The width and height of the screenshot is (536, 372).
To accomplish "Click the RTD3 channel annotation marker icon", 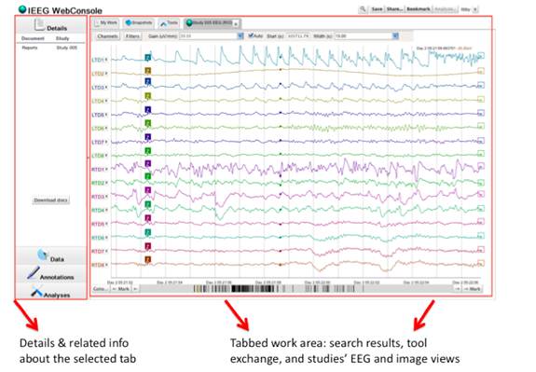I will point(147,190).
